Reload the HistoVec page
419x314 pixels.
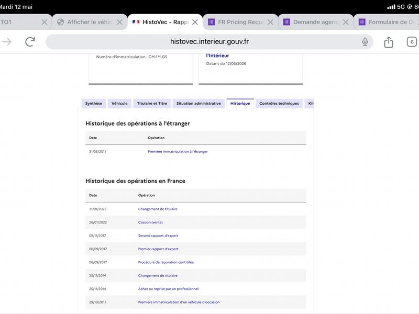30,42
